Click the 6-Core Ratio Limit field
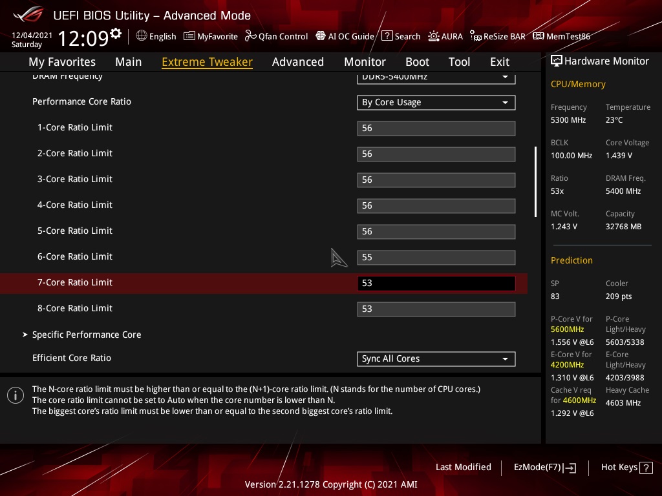 tap(436, 257)
